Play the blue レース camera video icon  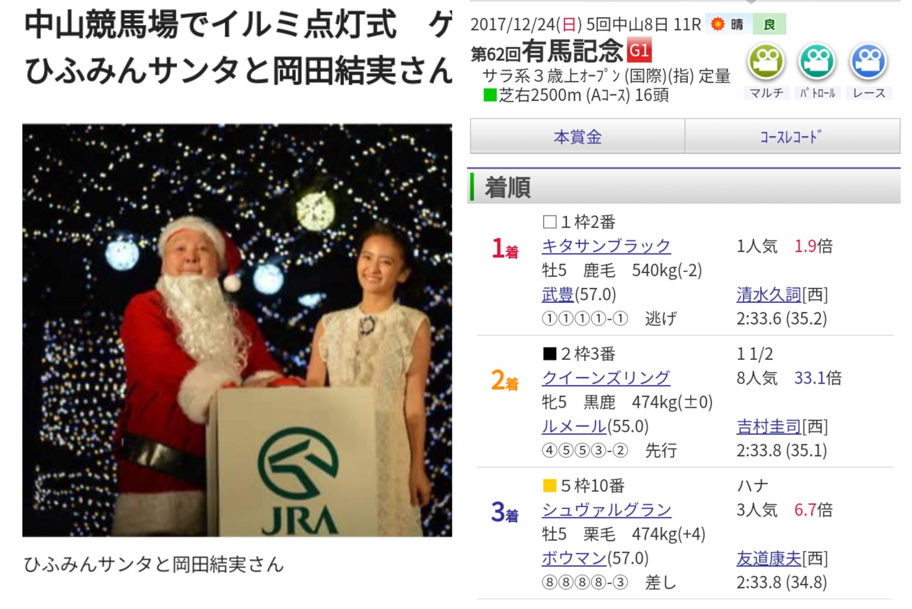tap(869, 62)
